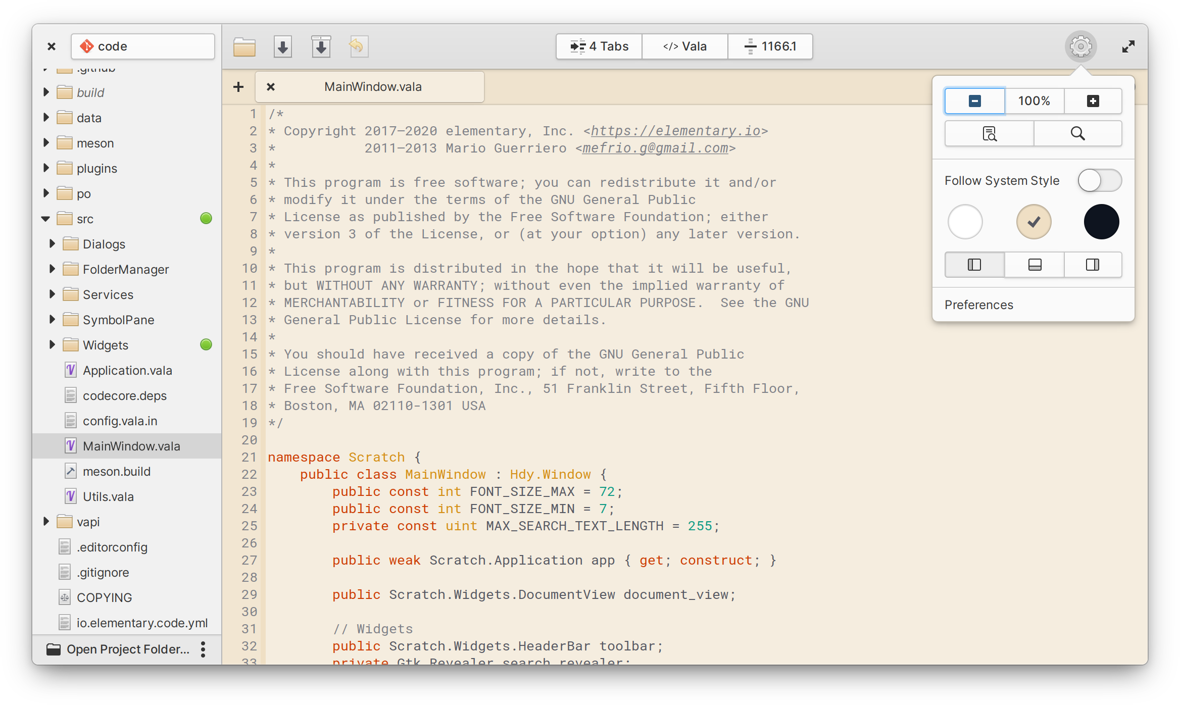Expand the FolderManager directory in sidebar
This screenshot has width=1180, height=705.
(x=54, y=269)
